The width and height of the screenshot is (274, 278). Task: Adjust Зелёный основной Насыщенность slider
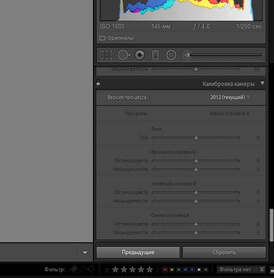click(x=196, y=201)
